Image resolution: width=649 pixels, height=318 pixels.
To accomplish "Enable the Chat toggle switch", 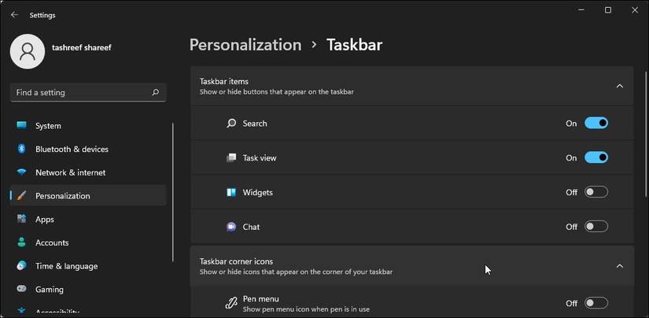I will (x=596, y=227).
